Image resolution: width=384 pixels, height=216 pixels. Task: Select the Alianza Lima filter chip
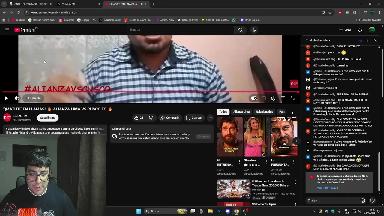[x=241, y=112]
